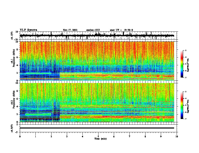Click time axis tick label '5'
Image resolution: width=199 pixels, height=153 pixels.
[x=98, y=136]
